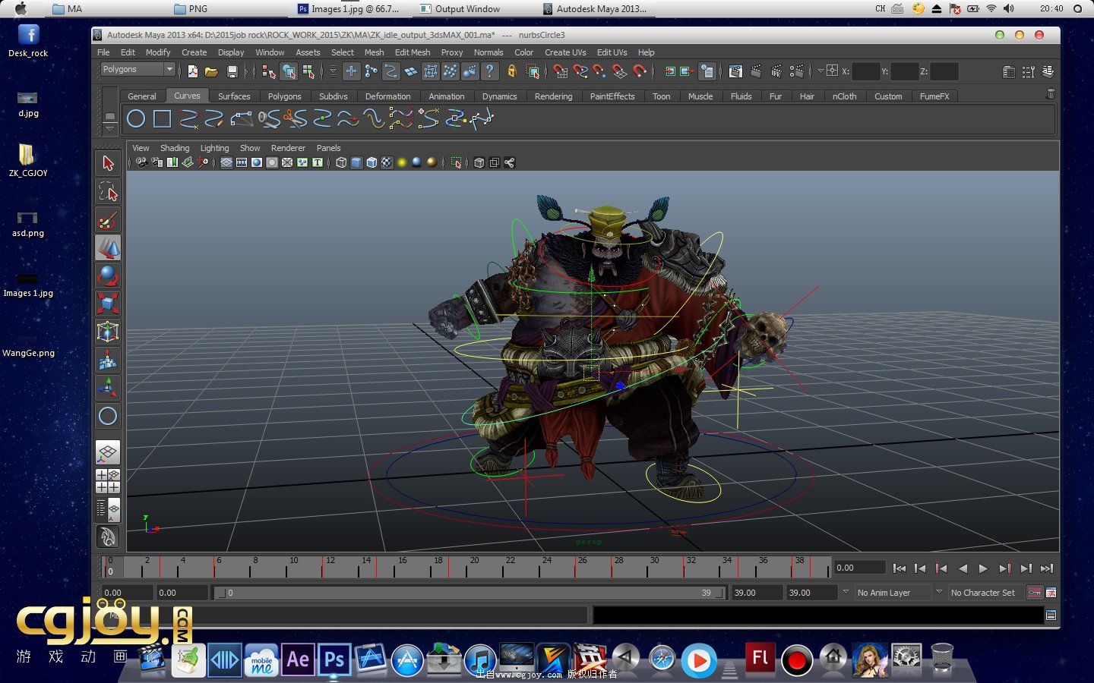The width and height of the screenshot is (1094, 683).
Task: Pick the CV Curve tool on shelf
Action: pyautogui.click(x=188, y=118)
